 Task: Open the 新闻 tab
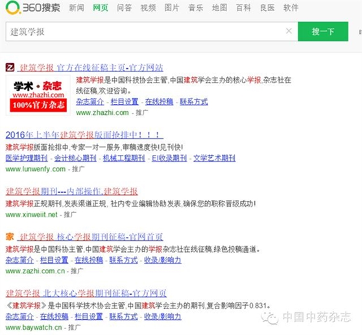(77, 8)
